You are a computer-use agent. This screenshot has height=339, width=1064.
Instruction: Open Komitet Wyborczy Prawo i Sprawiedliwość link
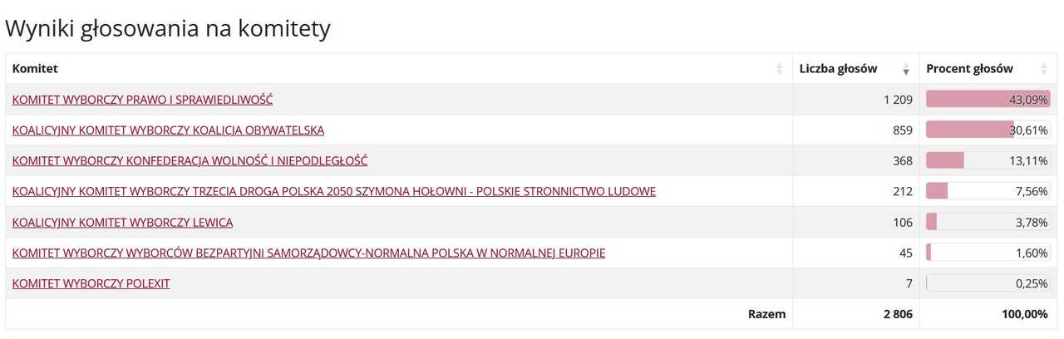[142, 100]
